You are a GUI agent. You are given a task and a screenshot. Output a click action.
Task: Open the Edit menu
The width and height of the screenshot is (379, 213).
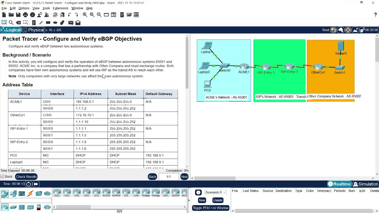click(x=12, y=8)
